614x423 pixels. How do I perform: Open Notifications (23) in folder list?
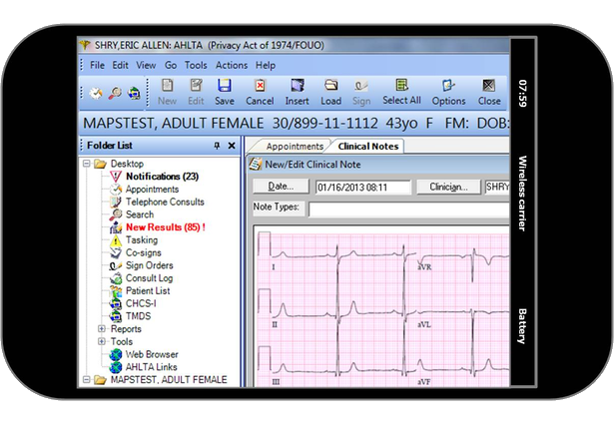[x=162, y=177]
